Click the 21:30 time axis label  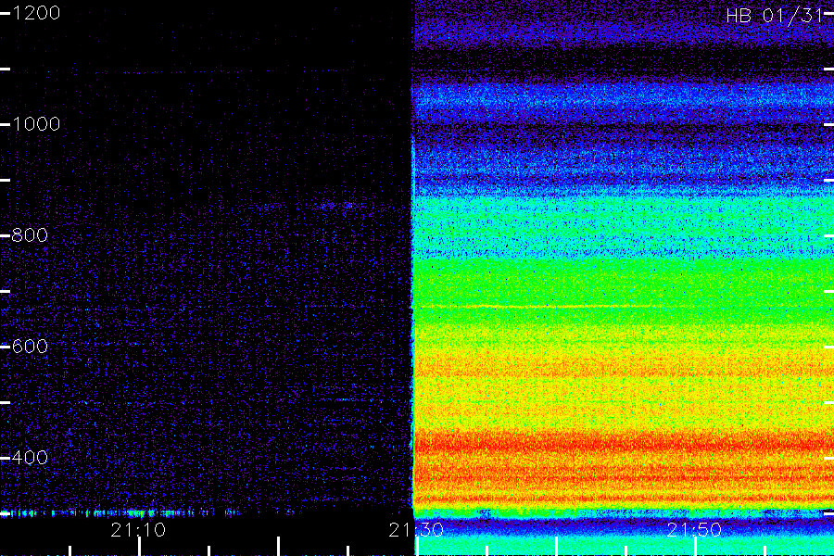[x=416, y=530]
